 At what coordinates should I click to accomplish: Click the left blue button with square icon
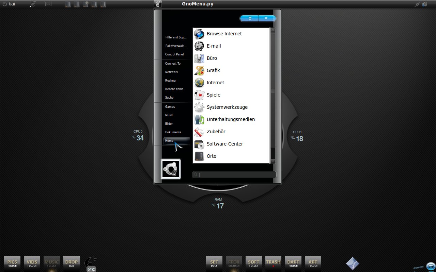(249, 18)
